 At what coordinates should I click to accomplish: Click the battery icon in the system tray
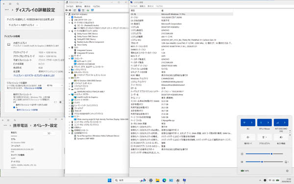[277, 180]
